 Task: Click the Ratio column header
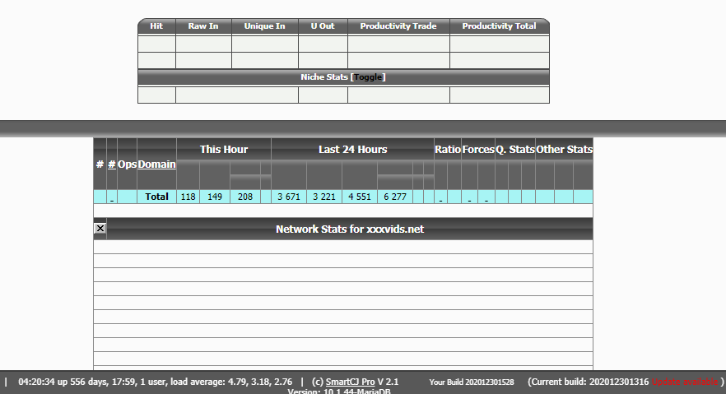[x=448, y=150]
